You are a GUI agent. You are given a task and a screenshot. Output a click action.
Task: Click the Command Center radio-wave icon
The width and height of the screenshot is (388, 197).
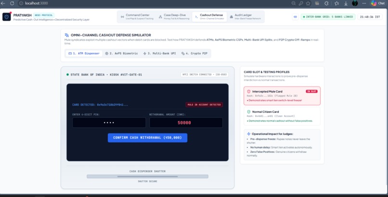click(122, 17)
